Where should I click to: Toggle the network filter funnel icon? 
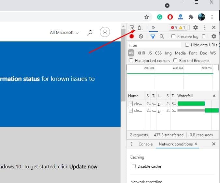point(153,37)
